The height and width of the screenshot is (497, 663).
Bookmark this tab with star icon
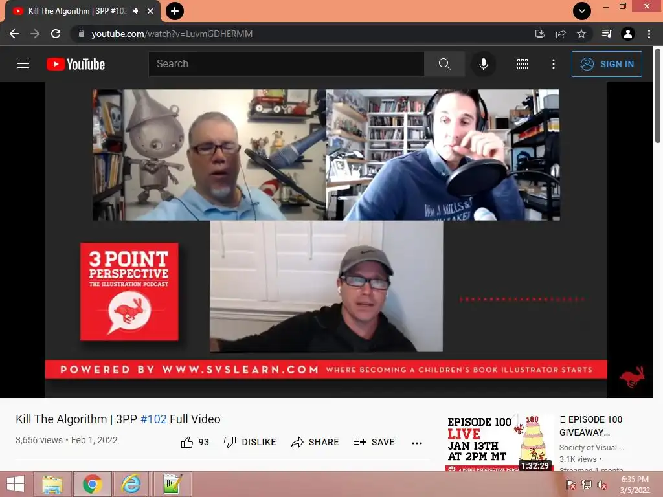[581, 34]
